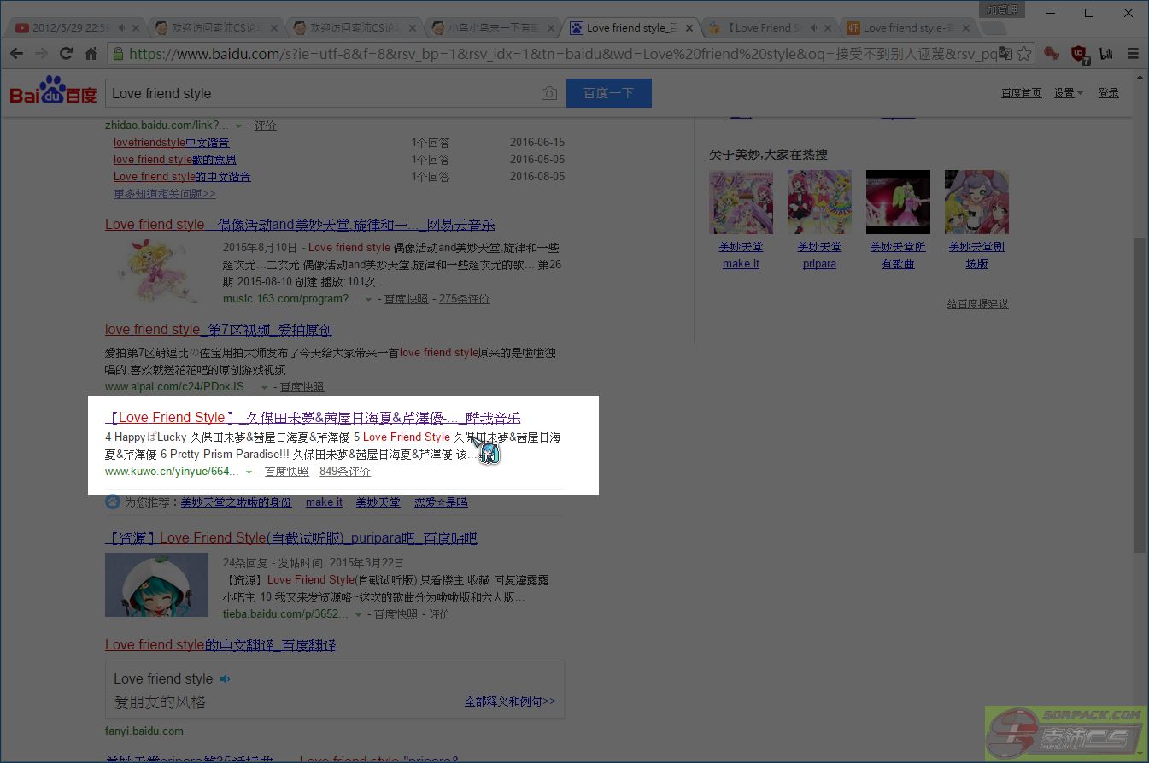Open lovefriendstyle中文谐音 question link
Viewport: 1149px width, 763px height.
pyautogui.click(x=172, y=143)
